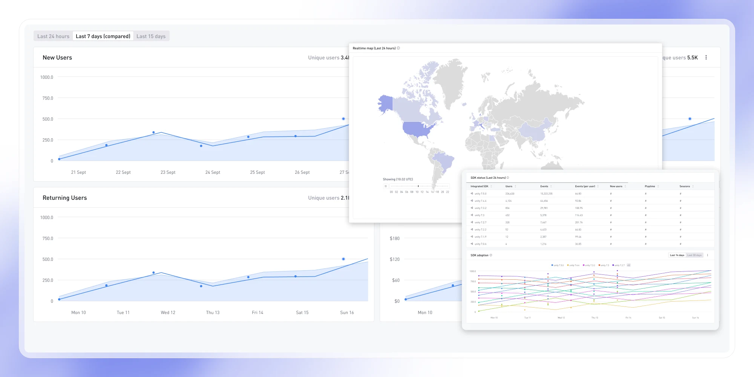Switch SDK adoption to Last 30 days
Viewport: 754px width, 377px height.
click(694, 255)
